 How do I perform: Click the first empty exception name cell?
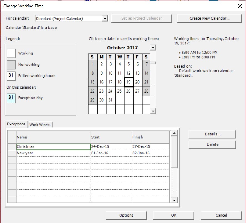point(53,160)
